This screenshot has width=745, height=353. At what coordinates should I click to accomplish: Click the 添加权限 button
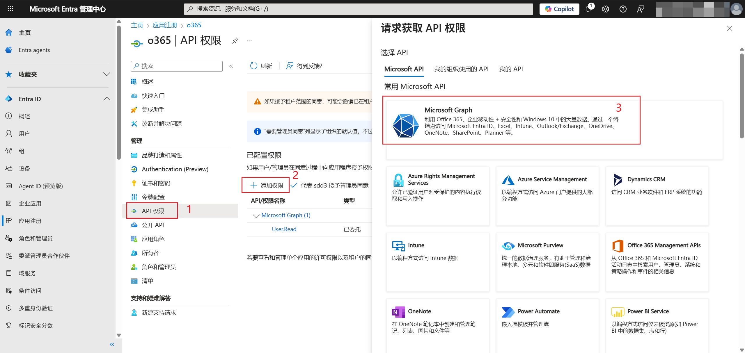coord(267,186)
